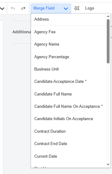Select the Business Unit option

68,69
